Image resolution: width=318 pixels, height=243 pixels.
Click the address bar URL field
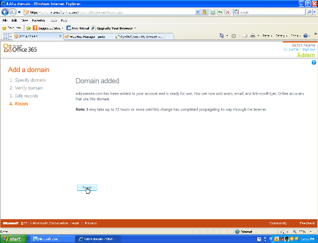coord(109,12)
